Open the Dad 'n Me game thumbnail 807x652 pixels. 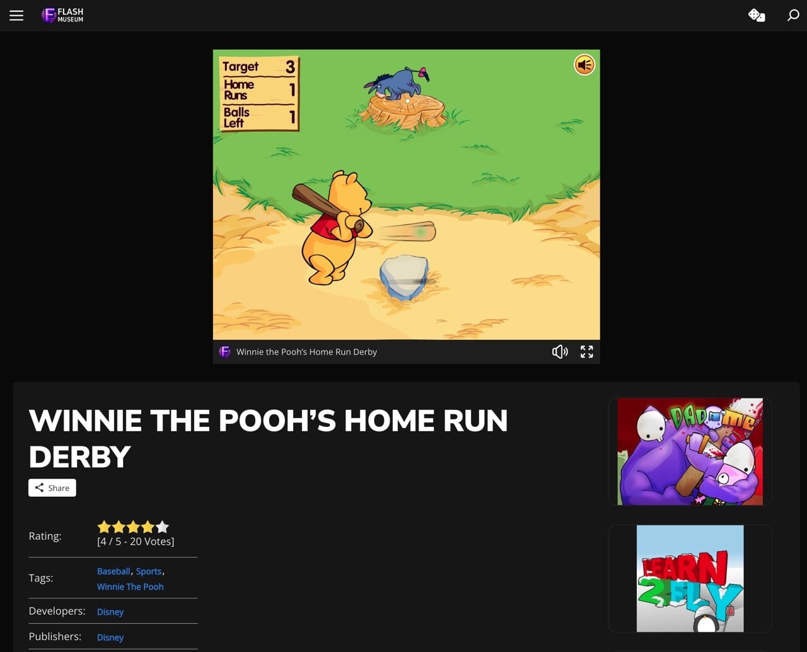pyautogui.click(x=690, y=451)
